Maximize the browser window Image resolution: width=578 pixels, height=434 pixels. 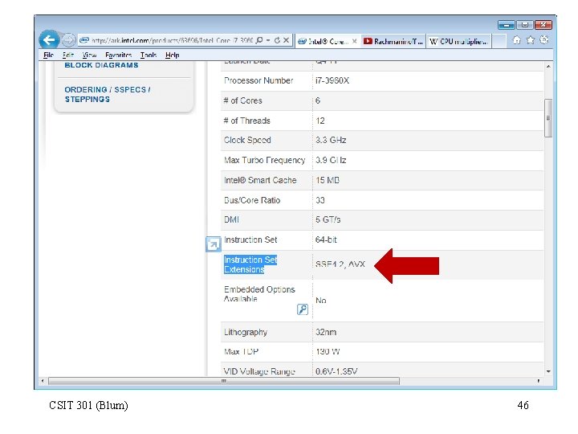coord(524,25)
